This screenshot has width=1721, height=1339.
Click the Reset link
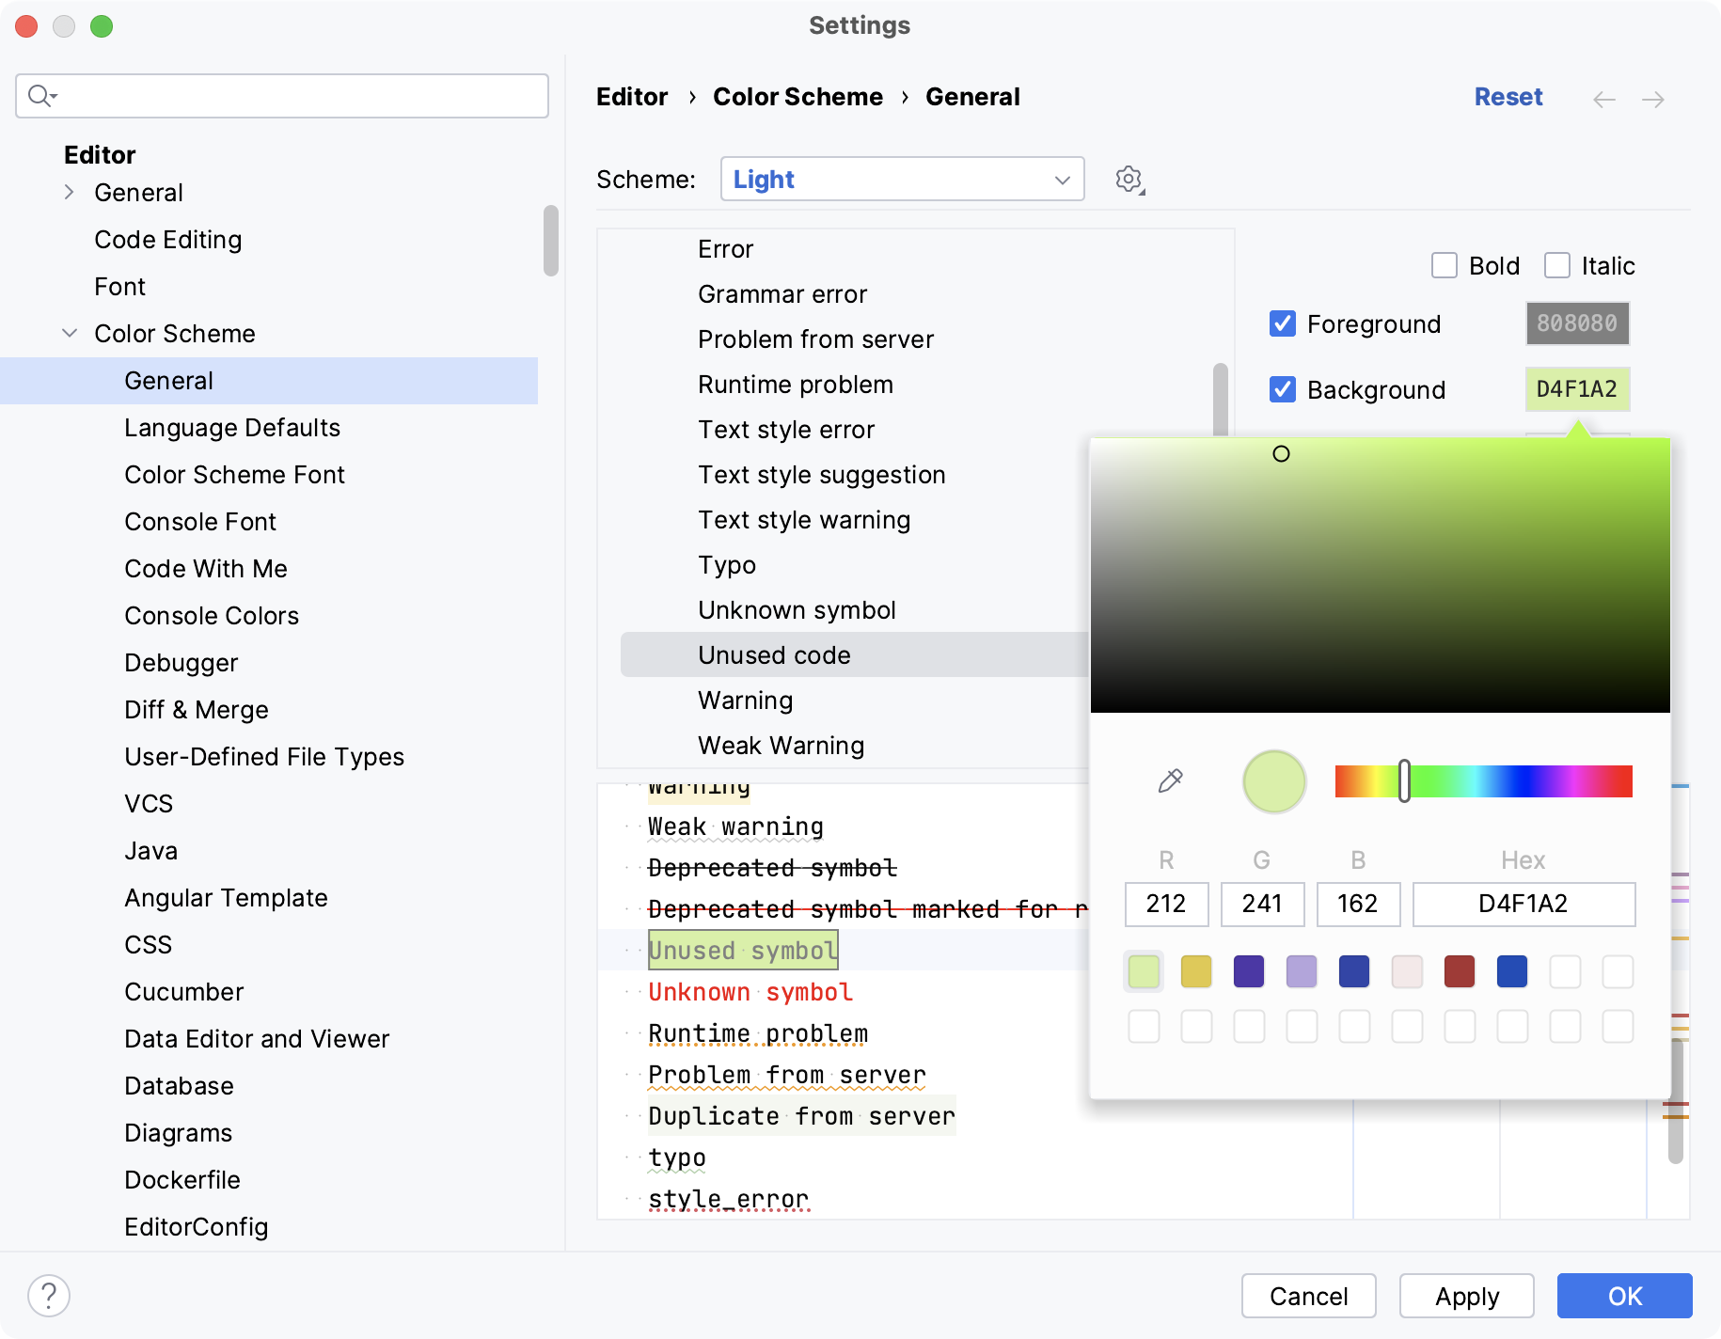1508,97
